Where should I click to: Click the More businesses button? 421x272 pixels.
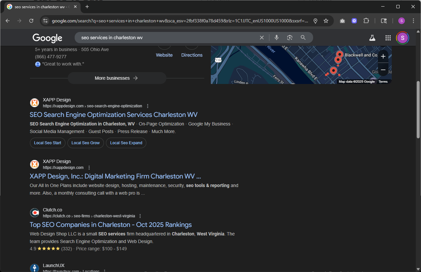(x=117, y=78)
